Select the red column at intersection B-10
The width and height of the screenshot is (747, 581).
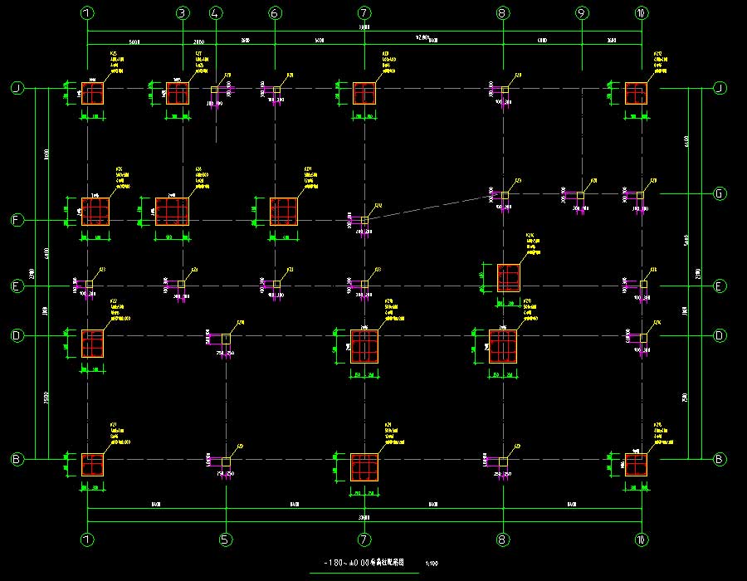(x=636, y=464)
